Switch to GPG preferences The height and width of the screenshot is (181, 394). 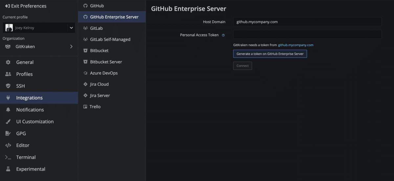(21, 133)
